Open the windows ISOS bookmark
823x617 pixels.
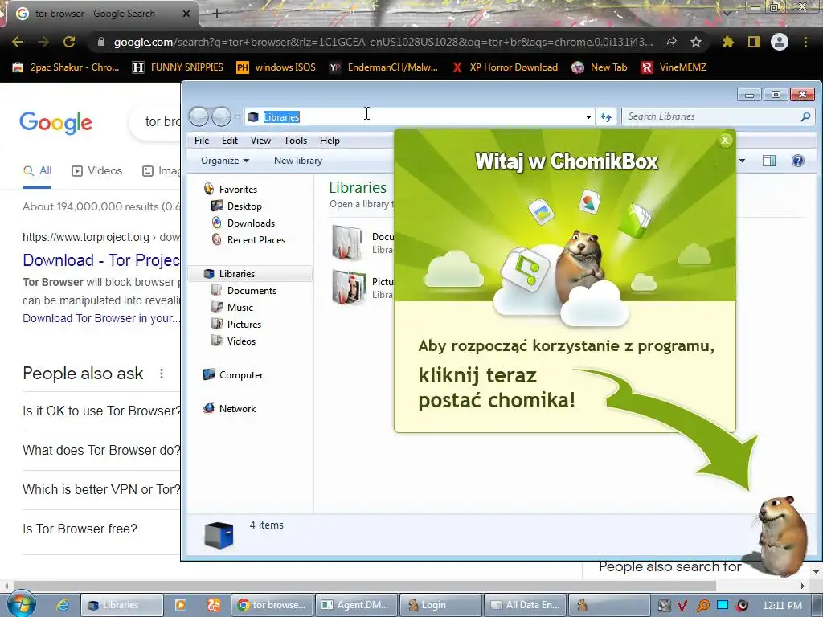pos(276,67)
